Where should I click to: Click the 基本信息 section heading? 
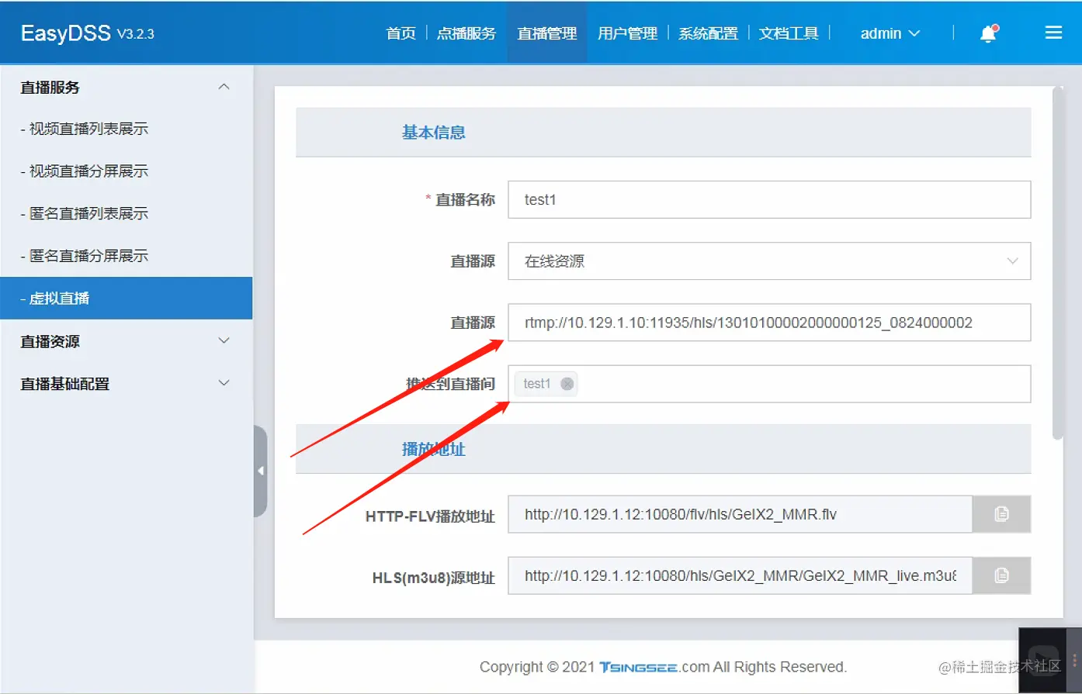coord(433,133)
